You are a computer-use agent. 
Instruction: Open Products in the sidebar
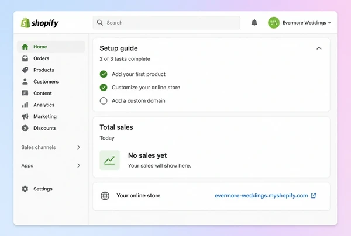(51, 70)
